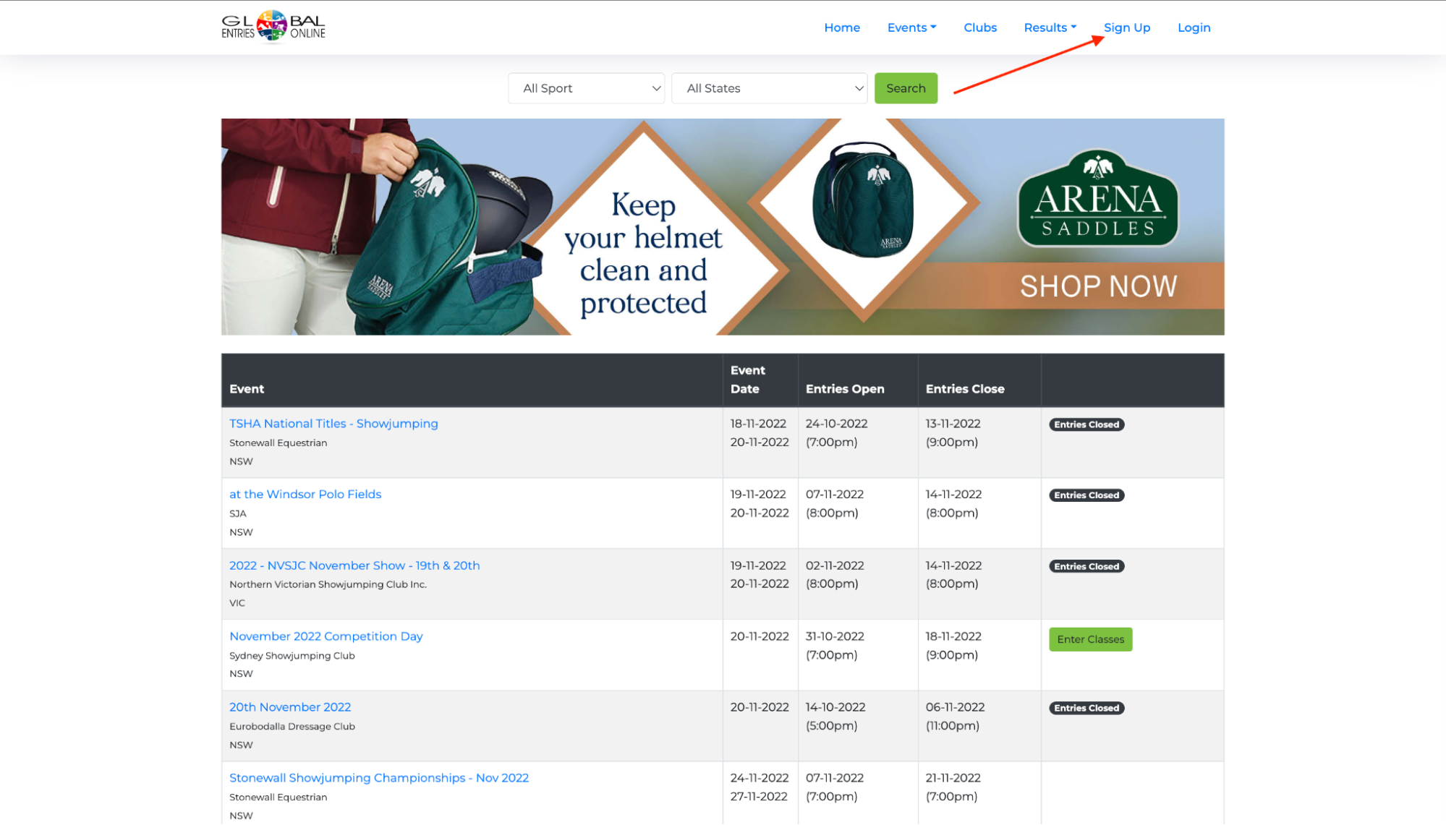The image size is (1446, 825).
Task: Click Login in the navigation bar
Action: pyautogui.click(x=1193, y=27)
